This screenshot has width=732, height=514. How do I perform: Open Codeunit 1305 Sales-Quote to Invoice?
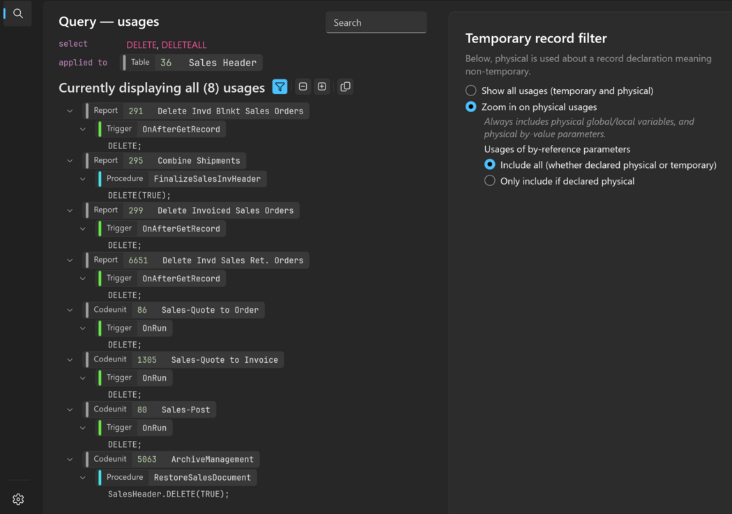(183, 359)
